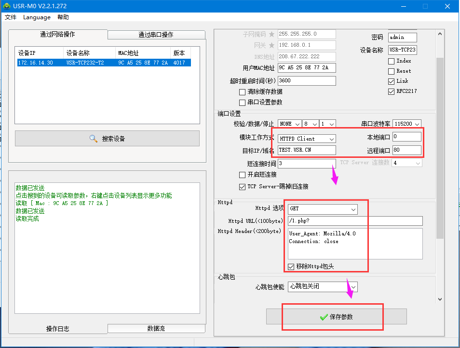Enable the Index checkbox
This screenshot has width=460, height=348.
pos(392,61)
